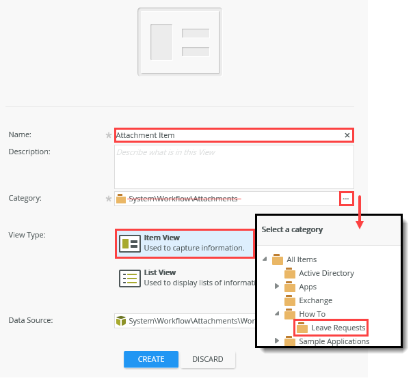Select the Leave Requests category
The image size is (413, 385).
(x=338, y=328)
